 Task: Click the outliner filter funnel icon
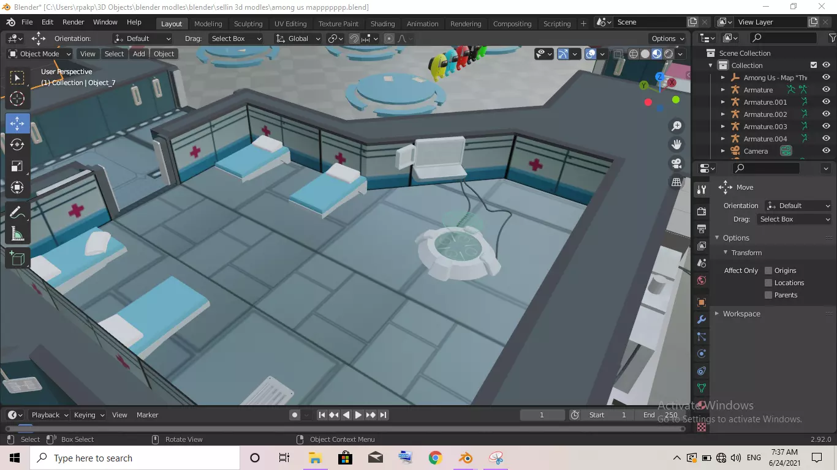click(x=832, y=38)
